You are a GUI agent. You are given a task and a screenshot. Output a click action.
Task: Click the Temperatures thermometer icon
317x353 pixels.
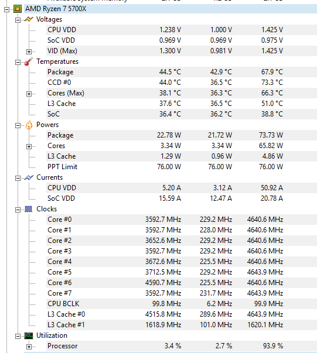(x=29, y=61)
